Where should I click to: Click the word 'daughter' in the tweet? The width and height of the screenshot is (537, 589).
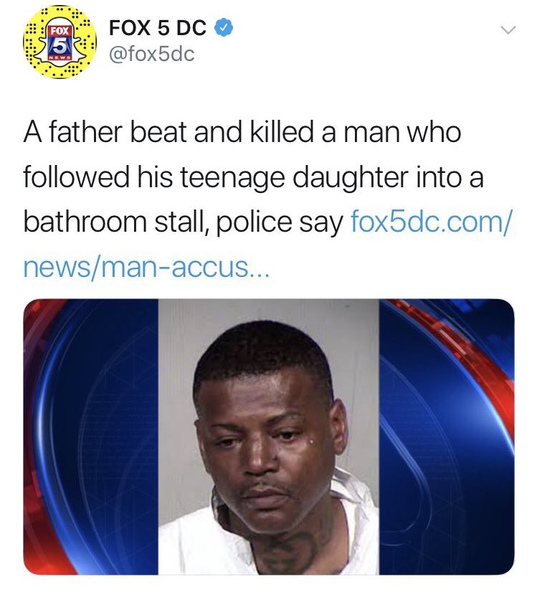click(x=350, y=177)
